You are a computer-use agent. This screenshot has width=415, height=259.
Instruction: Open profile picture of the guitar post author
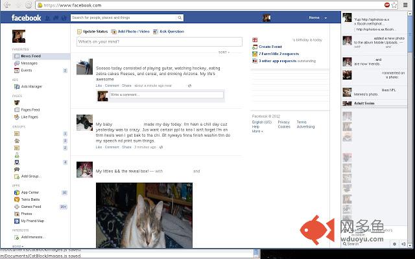85,67
